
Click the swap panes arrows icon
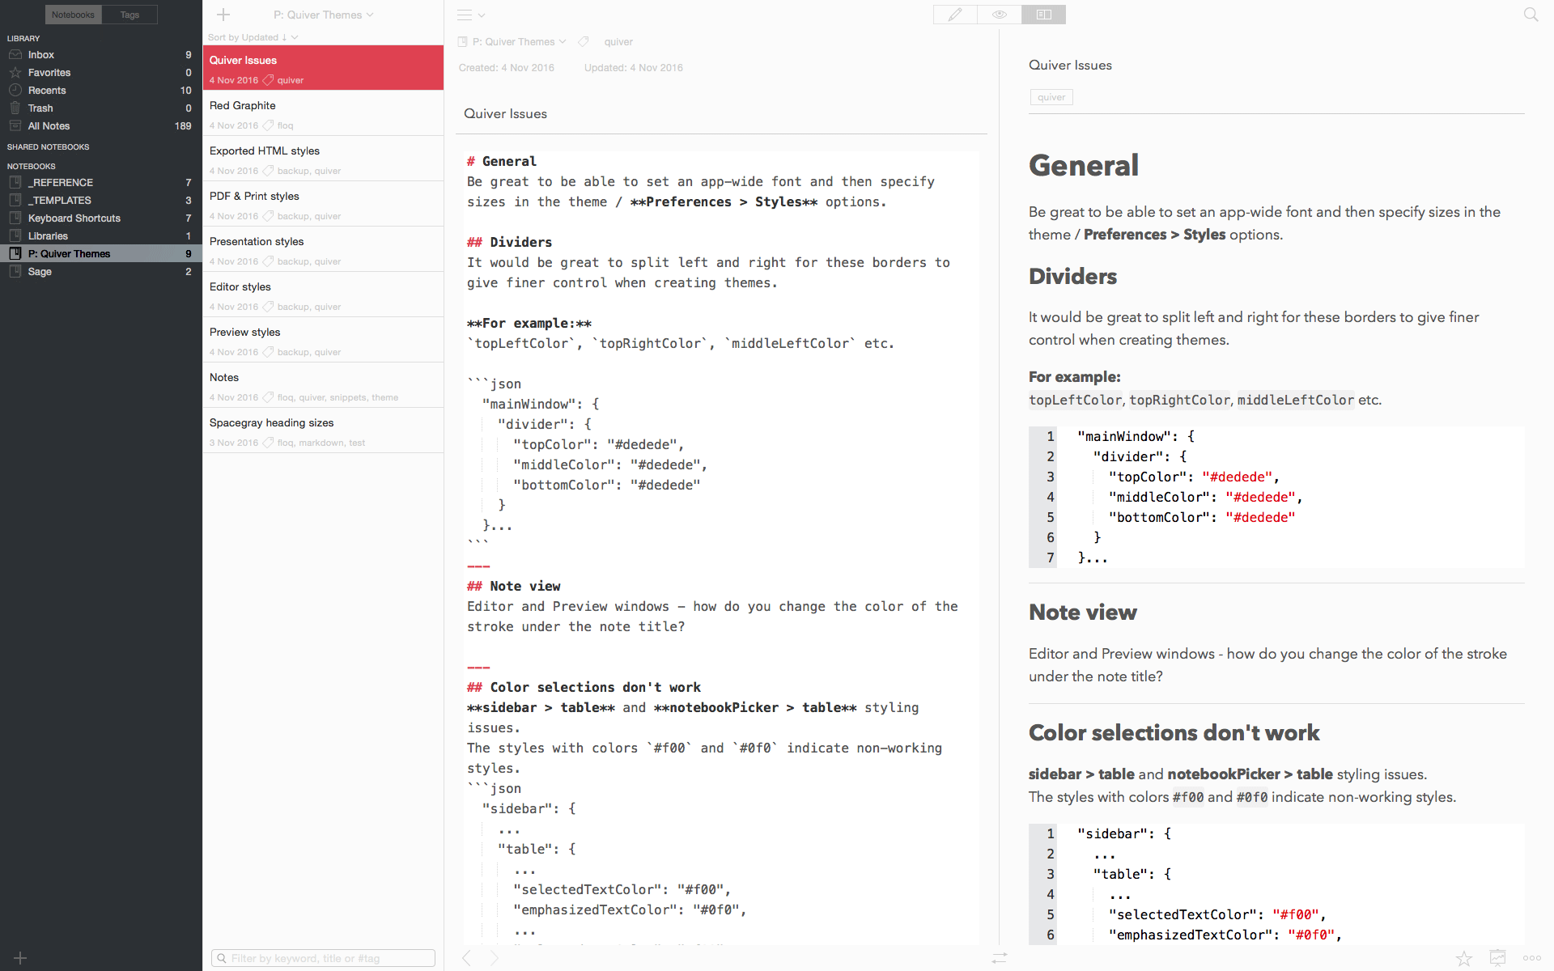tap(1000, 958)
